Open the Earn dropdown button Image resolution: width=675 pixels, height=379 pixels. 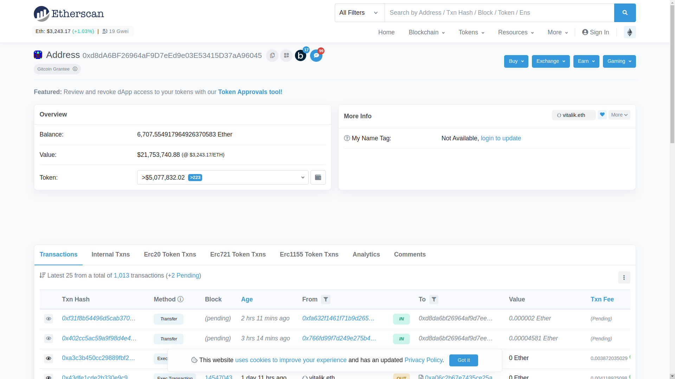coord(586,61)
